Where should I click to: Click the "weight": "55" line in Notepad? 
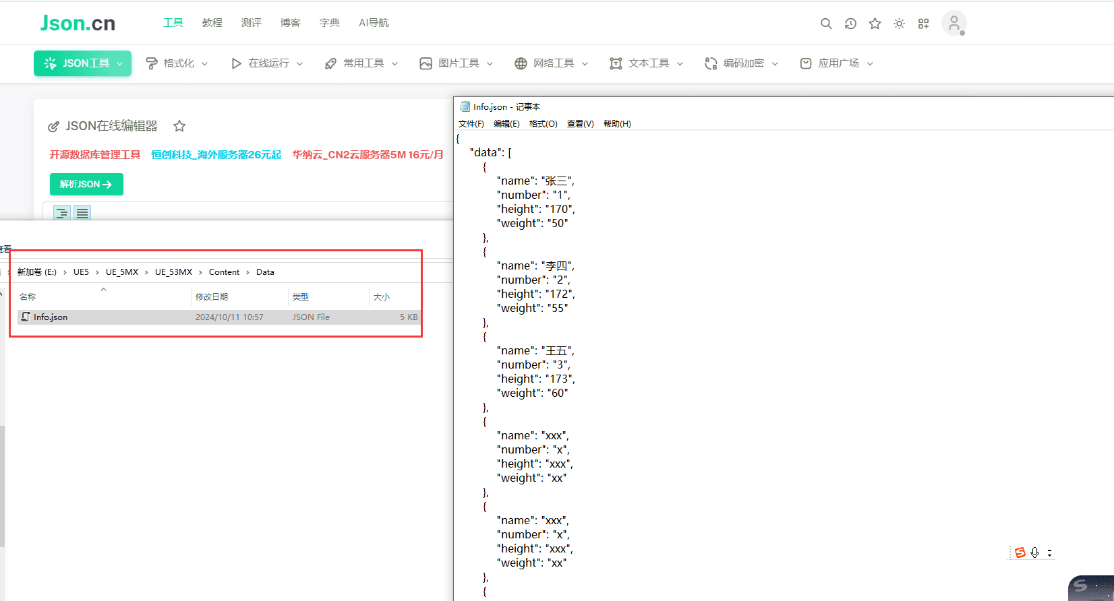[x=532, y=308]
